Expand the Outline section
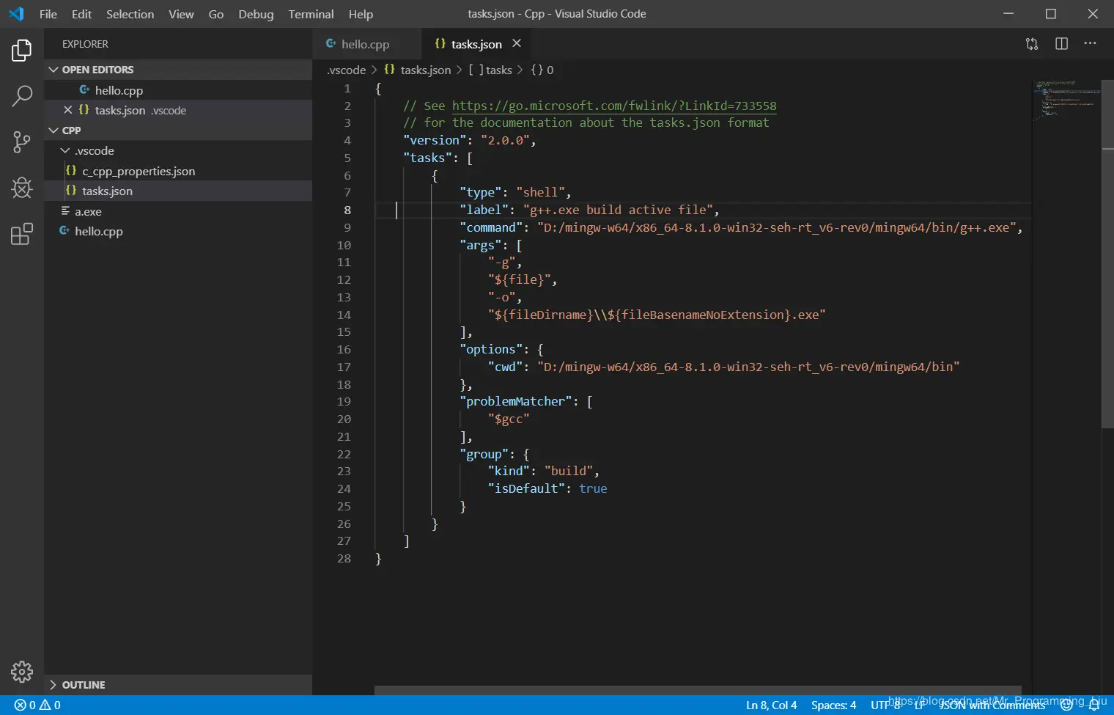The image size is (1114, 715). point(53,685)
